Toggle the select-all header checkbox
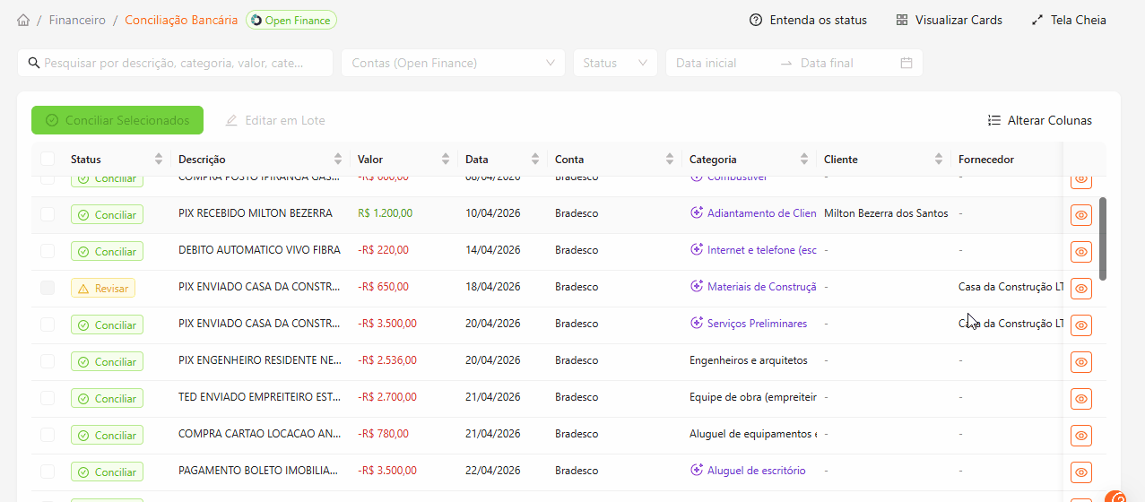Image resolution: width=1145 pixels, height=502 pixels. click(x=48, y=160)
